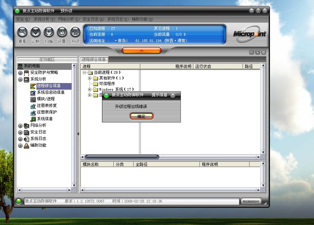314x225 pixels.
Task: Click right arrow of sidebar horizontal scrollbar
Action: pyautogui.click(x=69, y=190)
